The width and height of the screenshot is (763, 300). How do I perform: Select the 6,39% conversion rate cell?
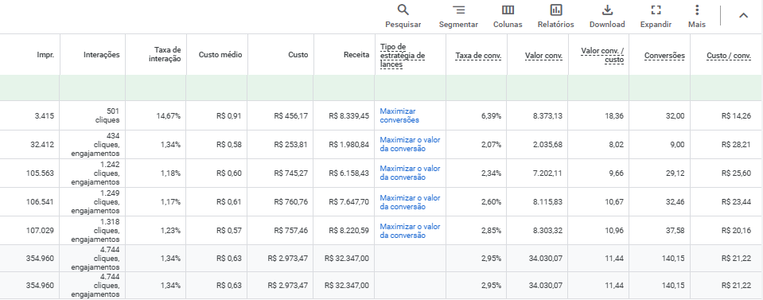(x=491, y=116)
